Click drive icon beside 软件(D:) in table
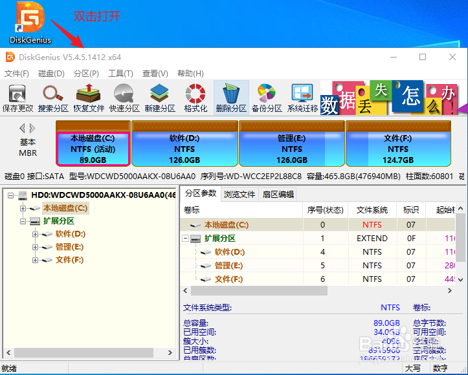Viewport: 468px width, 375px height. [206, 252]
